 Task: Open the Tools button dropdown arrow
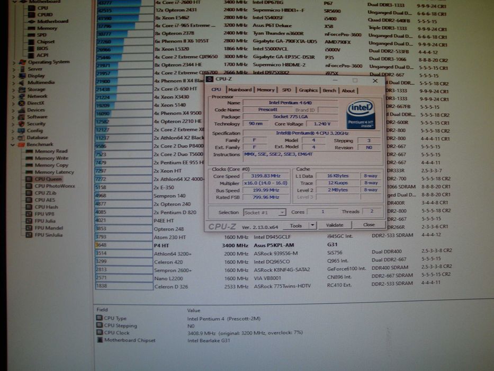[x=312, y=225]
